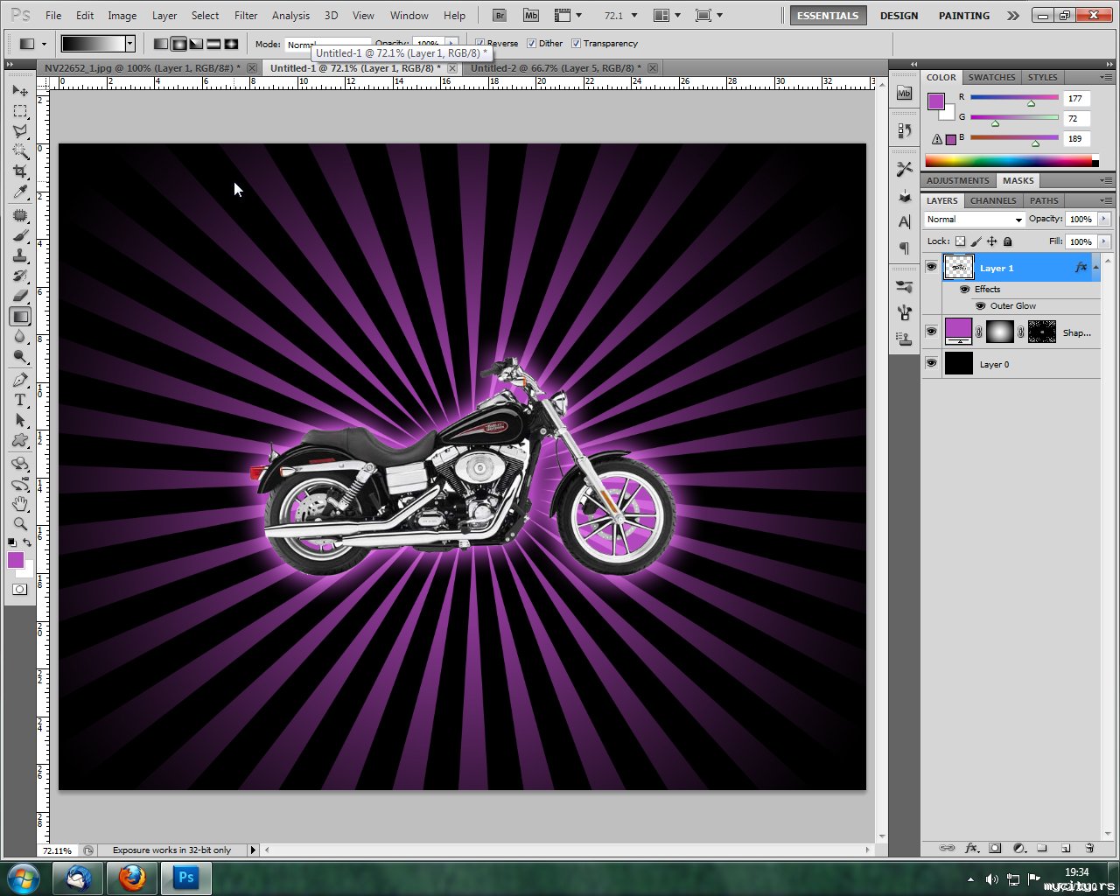Viewport: 1120px width, 896px height.
Task: Uncheck the Dither checkbox
Action: 531,44
